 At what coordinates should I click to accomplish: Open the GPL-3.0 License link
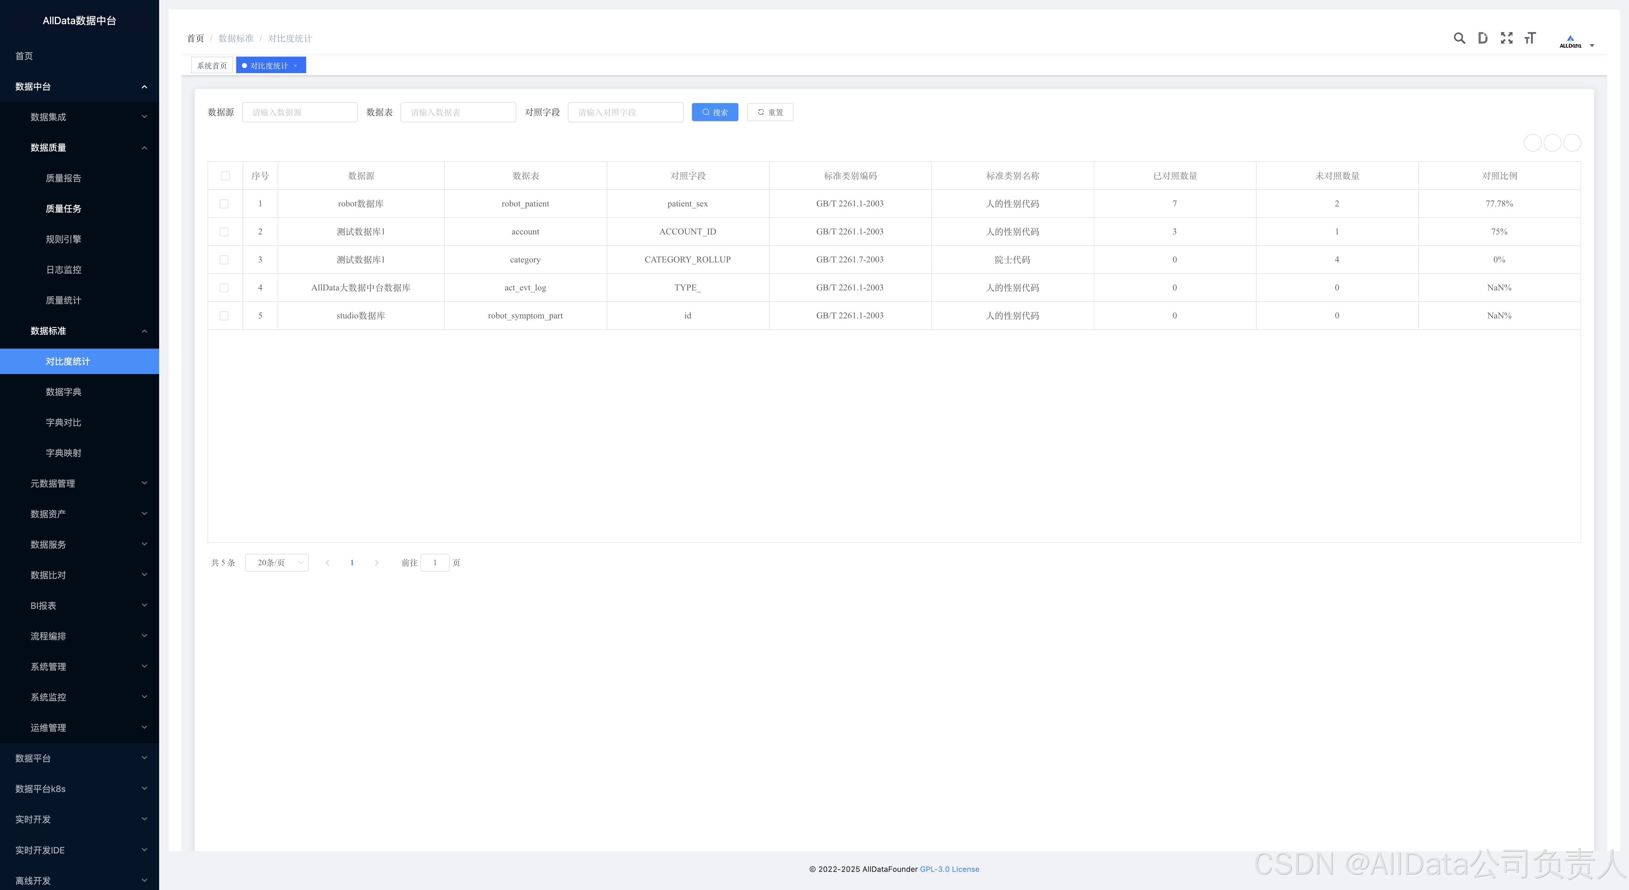pos(949,869)
